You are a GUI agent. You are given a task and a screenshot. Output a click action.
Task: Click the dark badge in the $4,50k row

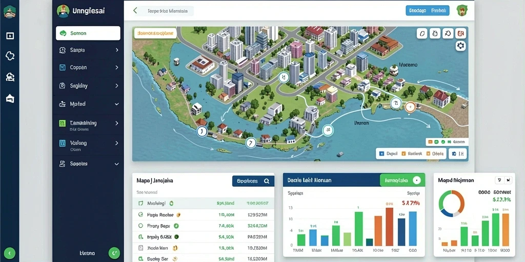176,237
